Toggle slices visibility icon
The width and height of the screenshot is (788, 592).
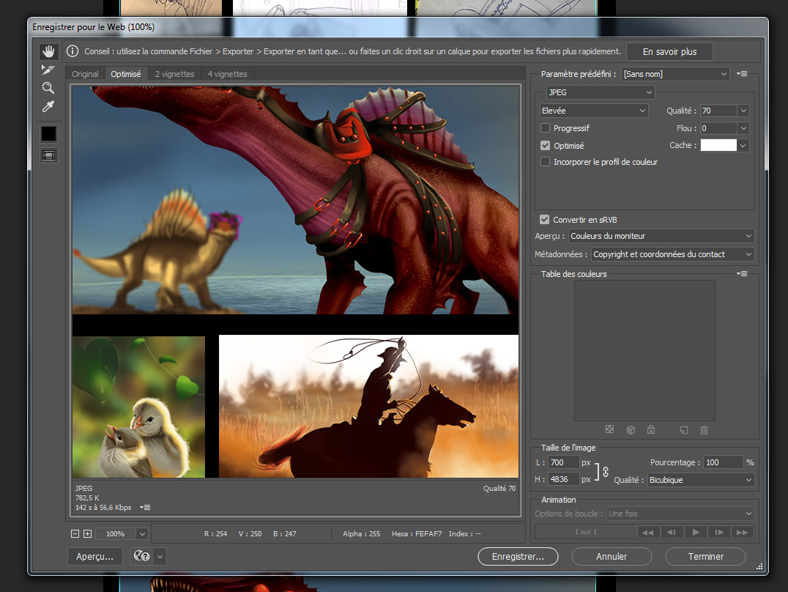[48, 155]
